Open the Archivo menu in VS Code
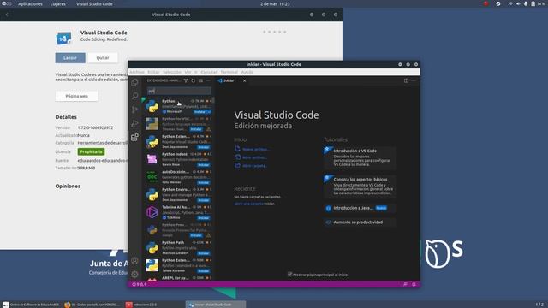 (137, 72)
